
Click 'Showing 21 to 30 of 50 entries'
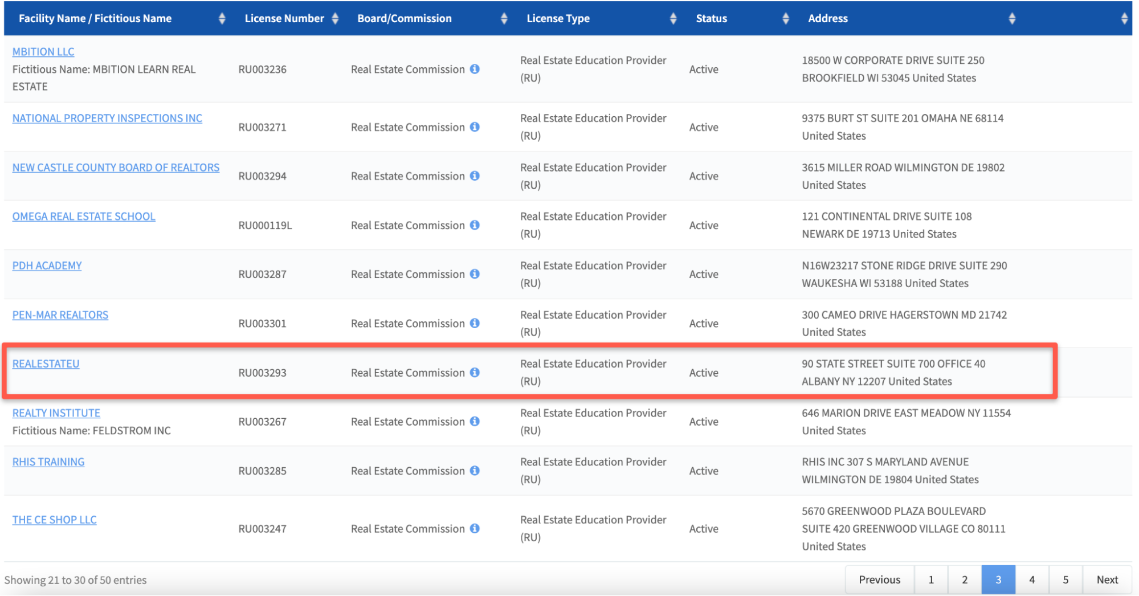tap(75, 579)
